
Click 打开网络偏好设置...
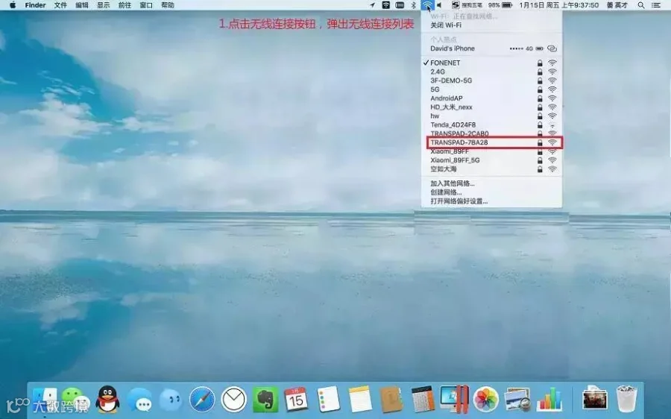click(x=491, y=201)
